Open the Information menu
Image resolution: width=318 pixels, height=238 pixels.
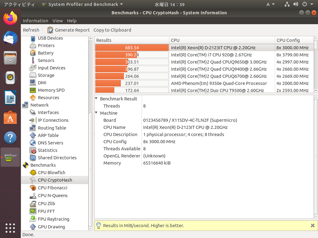(35, 21)
